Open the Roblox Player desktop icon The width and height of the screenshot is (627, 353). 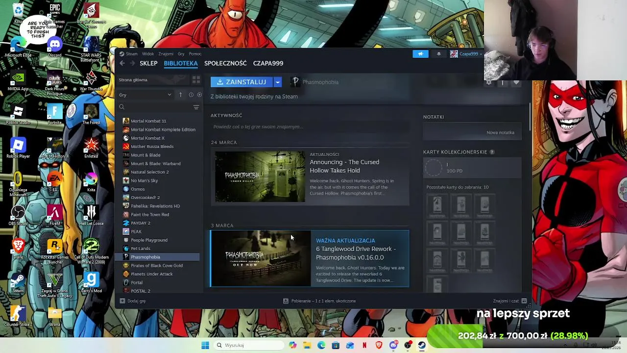pyautogui.click(x=18, y=148)
